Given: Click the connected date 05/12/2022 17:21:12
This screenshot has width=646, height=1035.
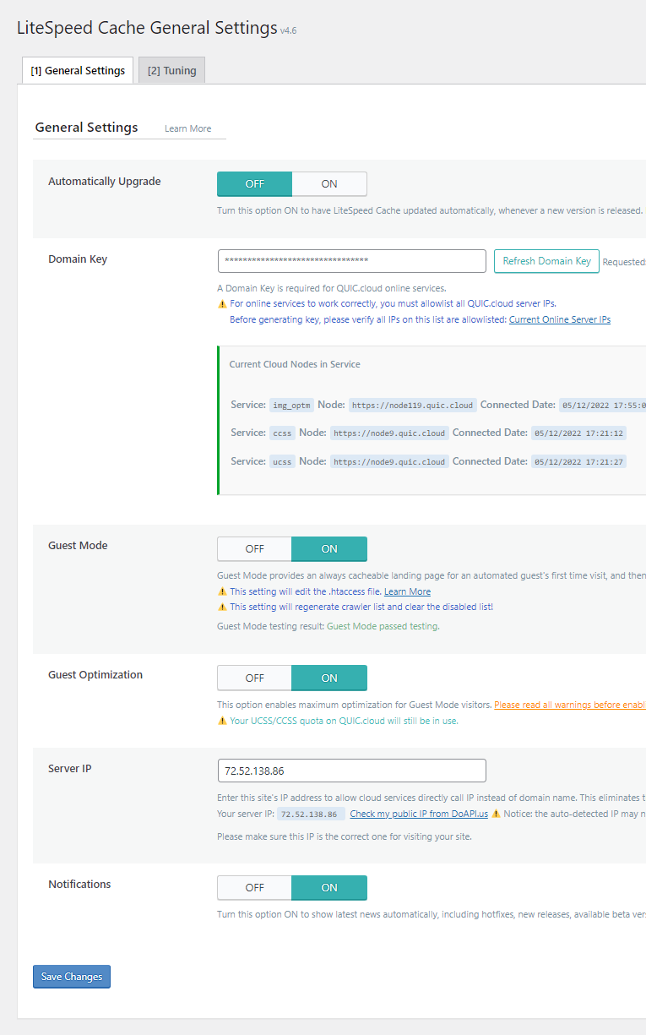Looking at the screenshot, I should click(580, 433).
